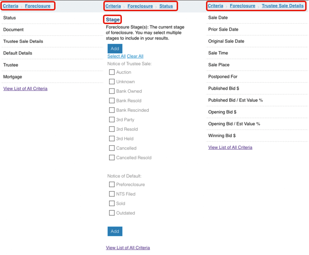The width and height of the screenshot is (309, 255).
Task: Select Postponed For criteria item
Action: (x=223, y=77)
